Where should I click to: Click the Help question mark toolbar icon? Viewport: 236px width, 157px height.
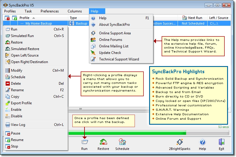(202, 142)
